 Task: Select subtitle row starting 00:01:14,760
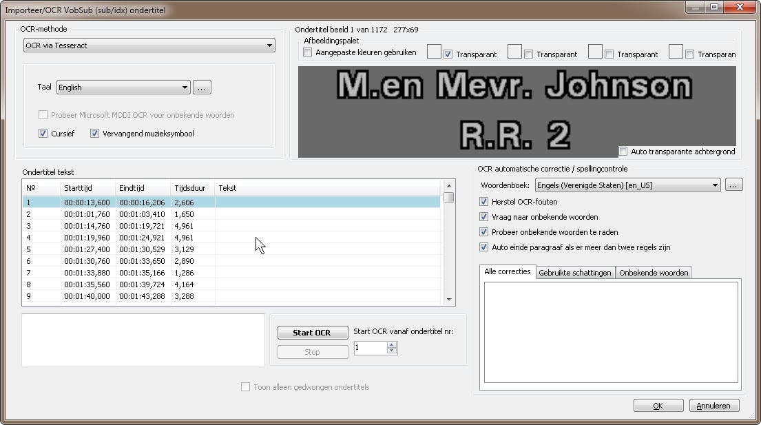(231, 226)
